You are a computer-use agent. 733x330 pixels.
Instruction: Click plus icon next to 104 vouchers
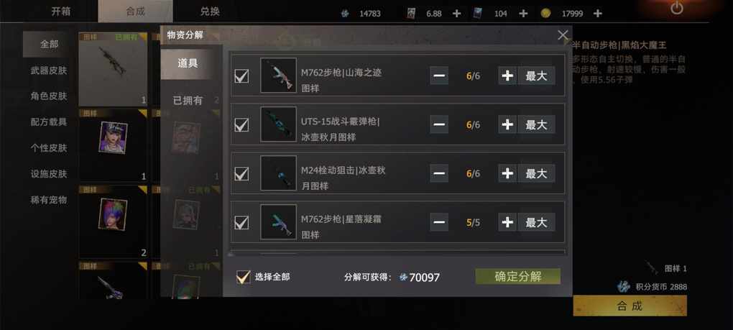[x=524, y=14]
